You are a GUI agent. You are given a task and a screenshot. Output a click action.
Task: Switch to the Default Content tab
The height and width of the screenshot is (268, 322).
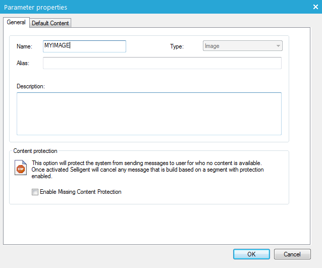click(50, 23)
